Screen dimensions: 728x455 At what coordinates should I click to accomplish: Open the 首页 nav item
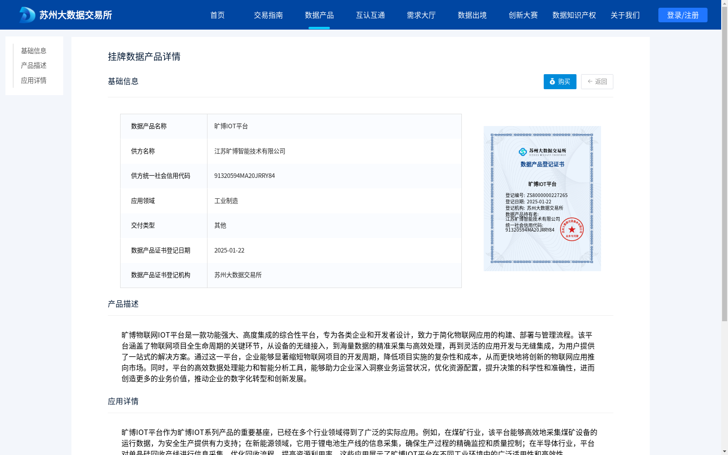217,15
